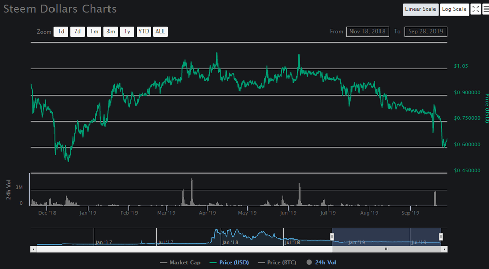Image resolution: width=489 pixels, height=269 pixels.
Task: Click Jan '18 in the navigator
Action: click(230, 242)
